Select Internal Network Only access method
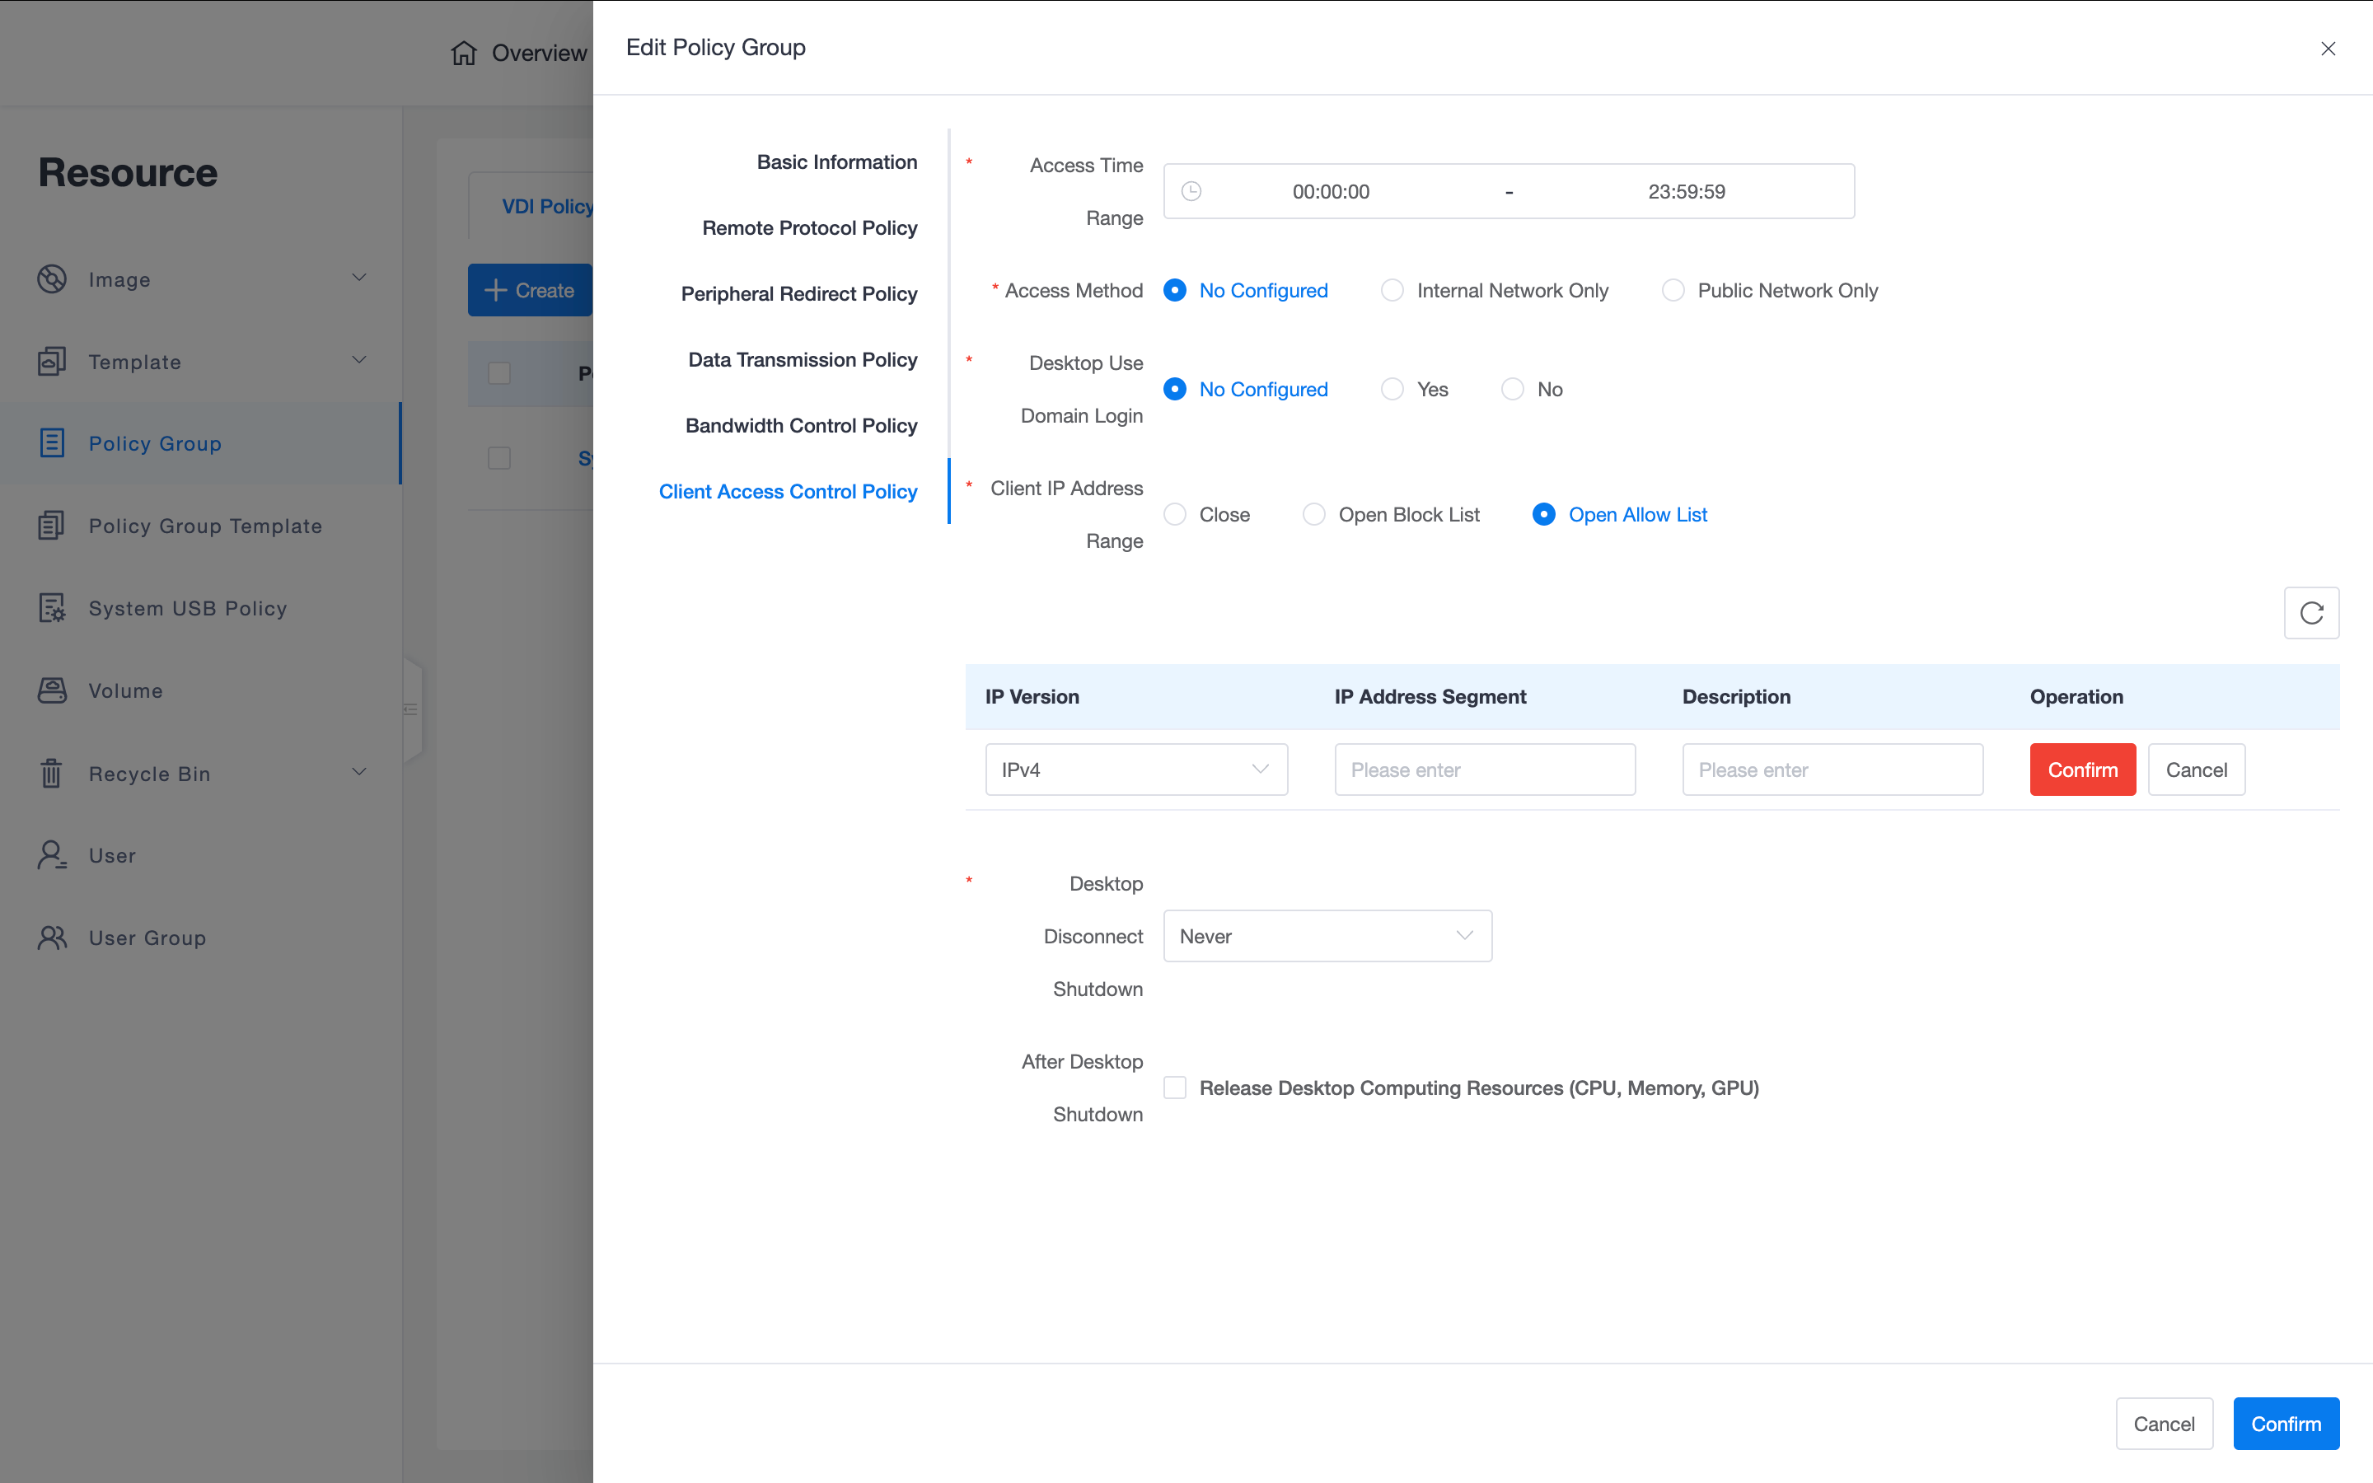This screenshot has width=2373, height=1483. pyautogui.click(x=1392, y=290)
